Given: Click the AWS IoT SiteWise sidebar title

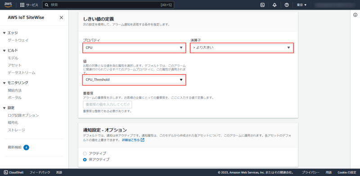Looking at the screenshot, I should pos(26,18).
